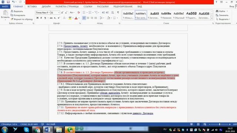Toggle align right paragraph
This screenshot has height=133, width=237.
pos(92,18)
